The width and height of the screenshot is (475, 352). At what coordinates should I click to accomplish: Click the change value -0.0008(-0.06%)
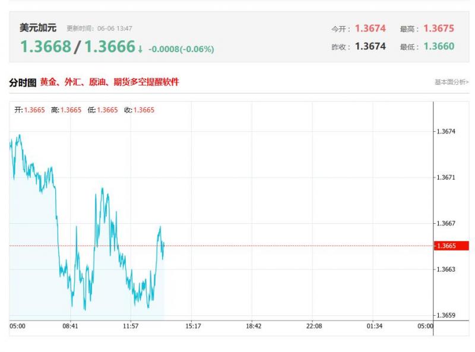(x=181, y=49)
